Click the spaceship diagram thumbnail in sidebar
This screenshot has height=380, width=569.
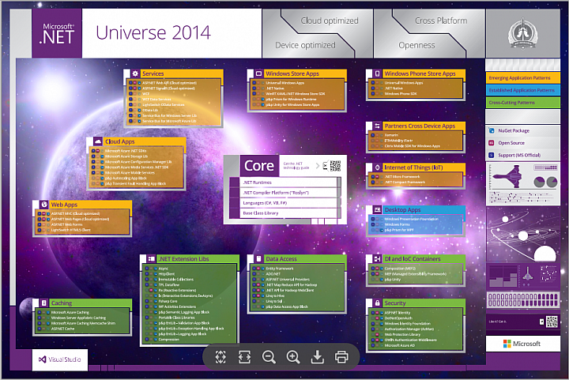click(522, 183)
